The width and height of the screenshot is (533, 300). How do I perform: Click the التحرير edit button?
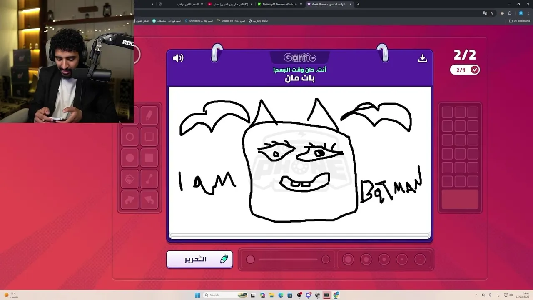point(199,259)
